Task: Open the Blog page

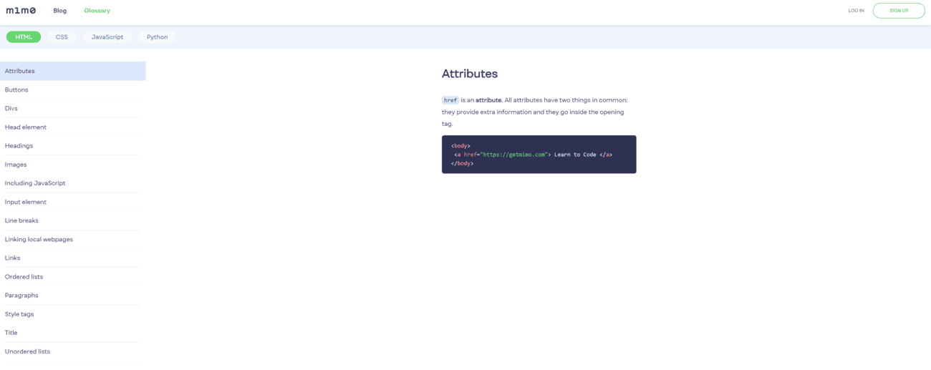Action: point(59,11)
